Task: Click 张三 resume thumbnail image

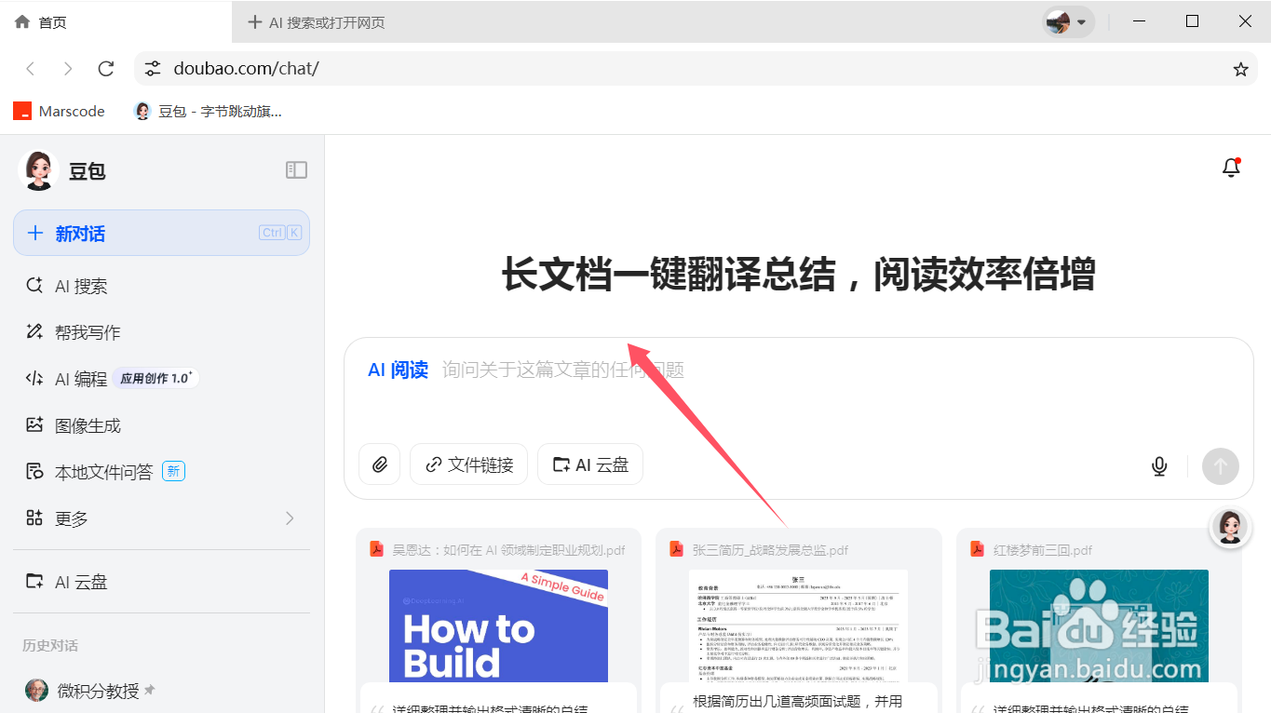Action: click(x=799, y=626)
